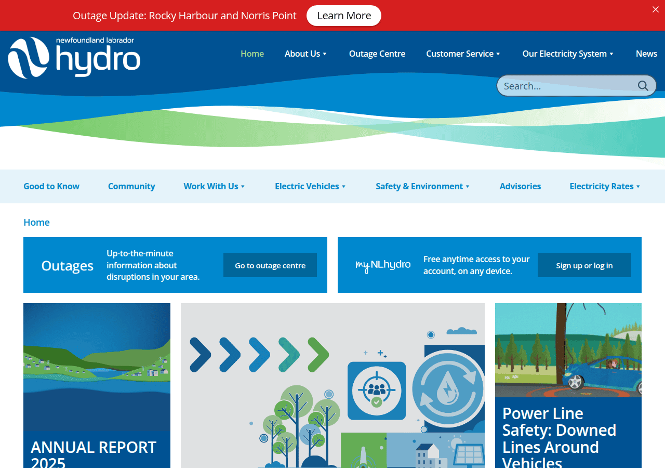Open the Home nav item
This screenshot has height=468, width=665.
coord(252,54)
